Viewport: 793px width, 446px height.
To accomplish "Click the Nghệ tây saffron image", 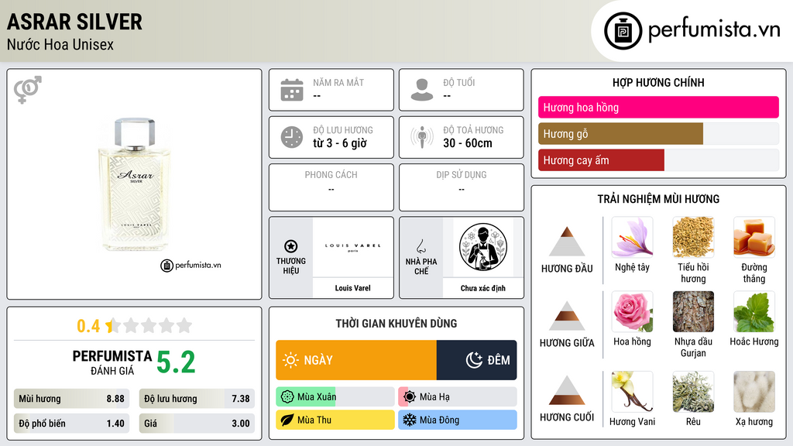I will (x=632, y=237).
